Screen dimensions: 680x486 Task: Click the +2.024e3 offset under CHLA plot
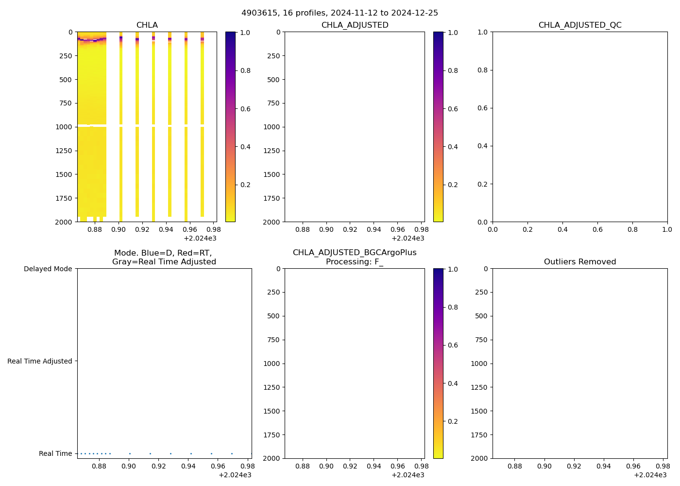[200, 238]
